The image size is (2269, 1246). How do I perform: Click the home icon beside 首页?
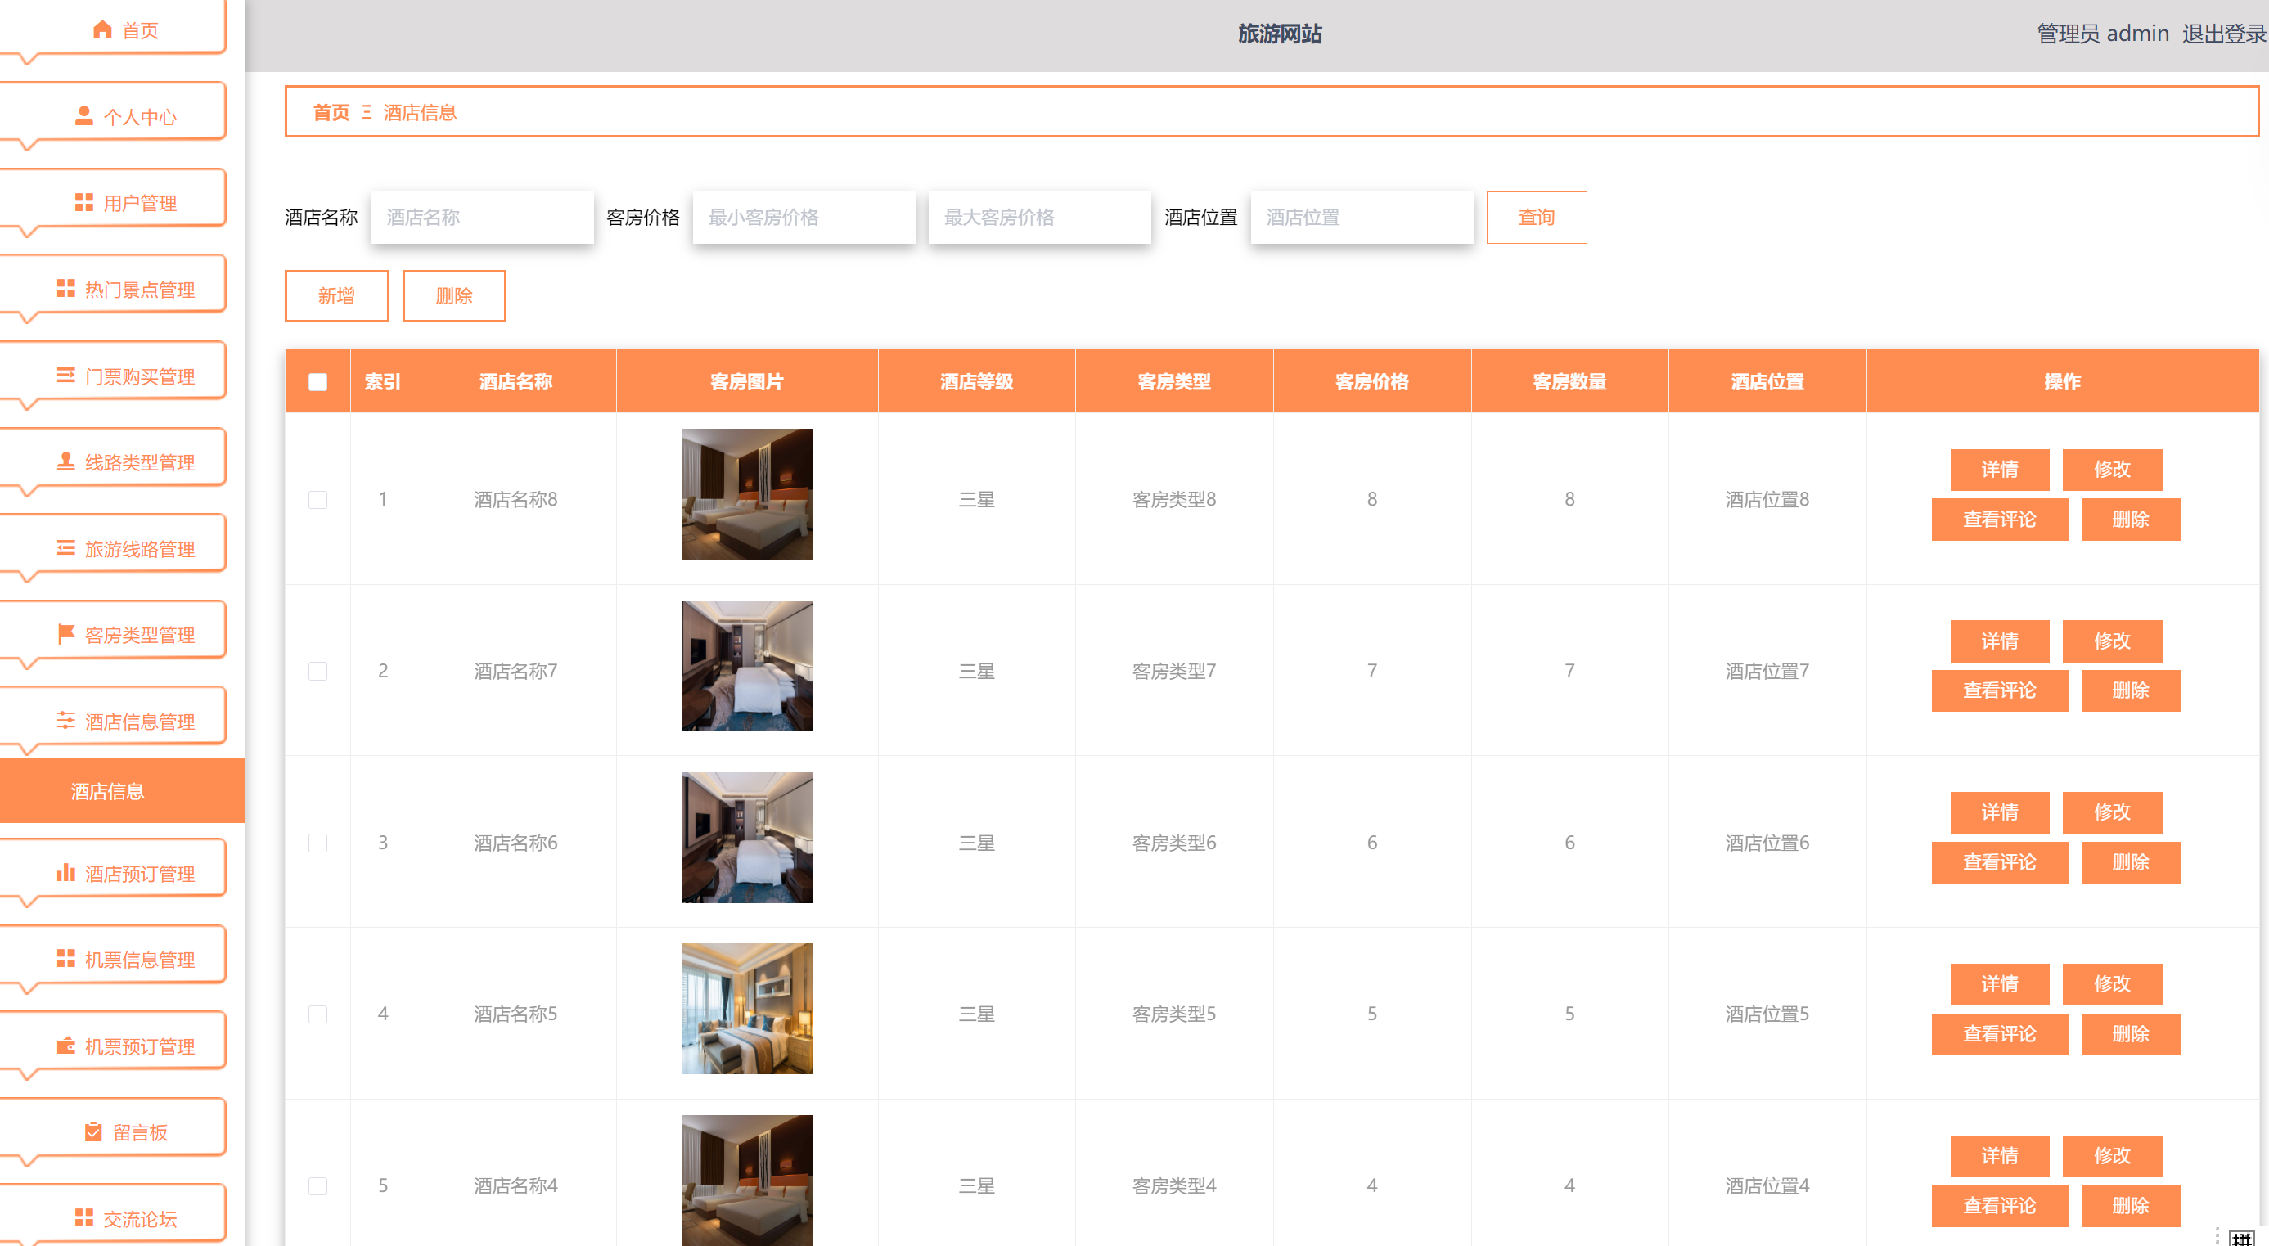[x=102, y=30]
